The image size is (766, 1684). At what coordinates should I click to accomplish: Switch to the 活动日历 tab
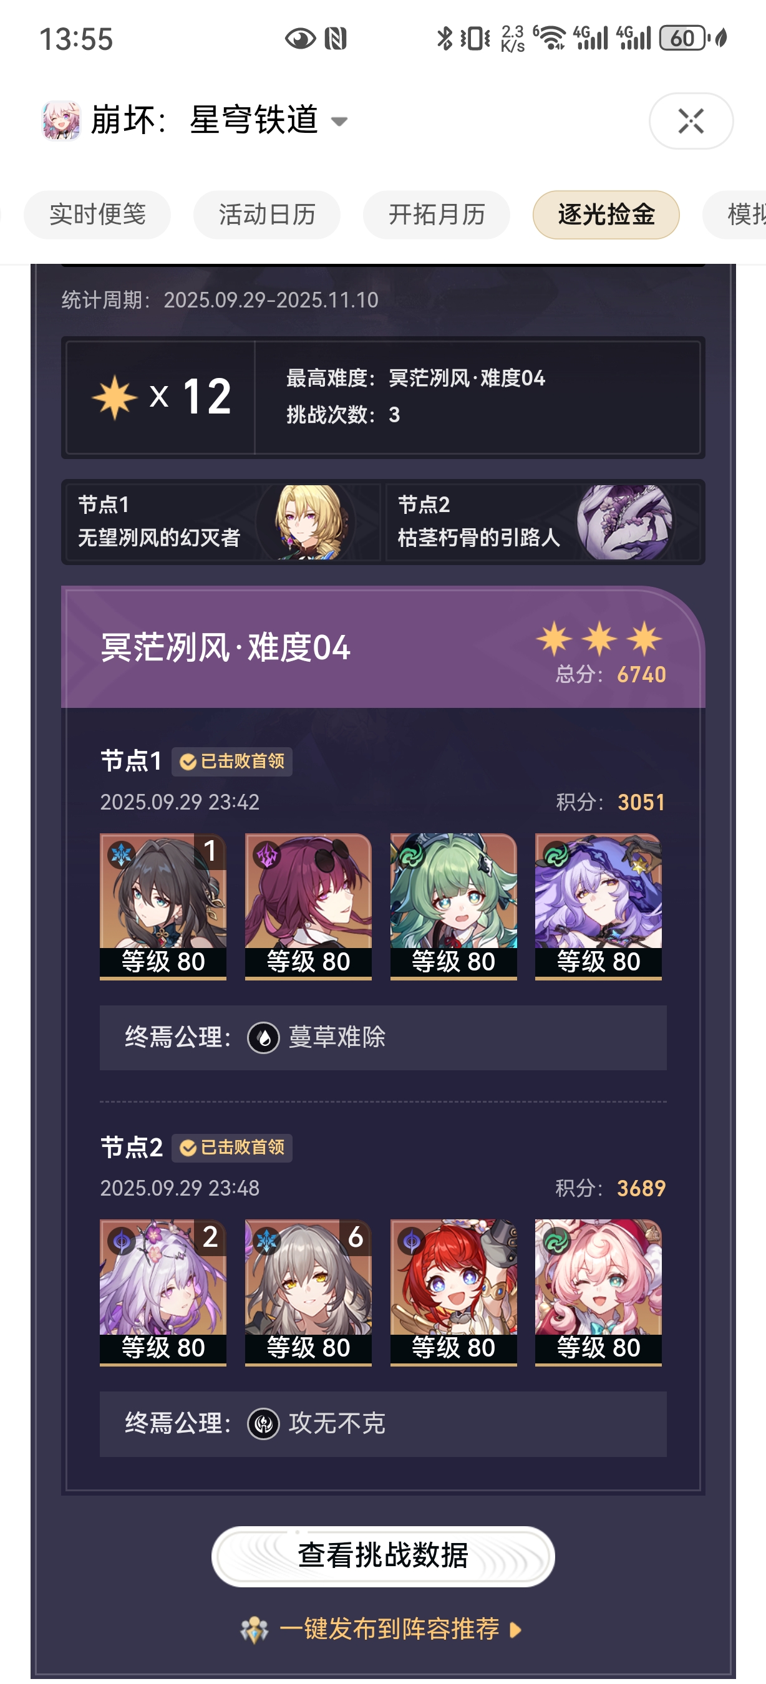[266, 215]
